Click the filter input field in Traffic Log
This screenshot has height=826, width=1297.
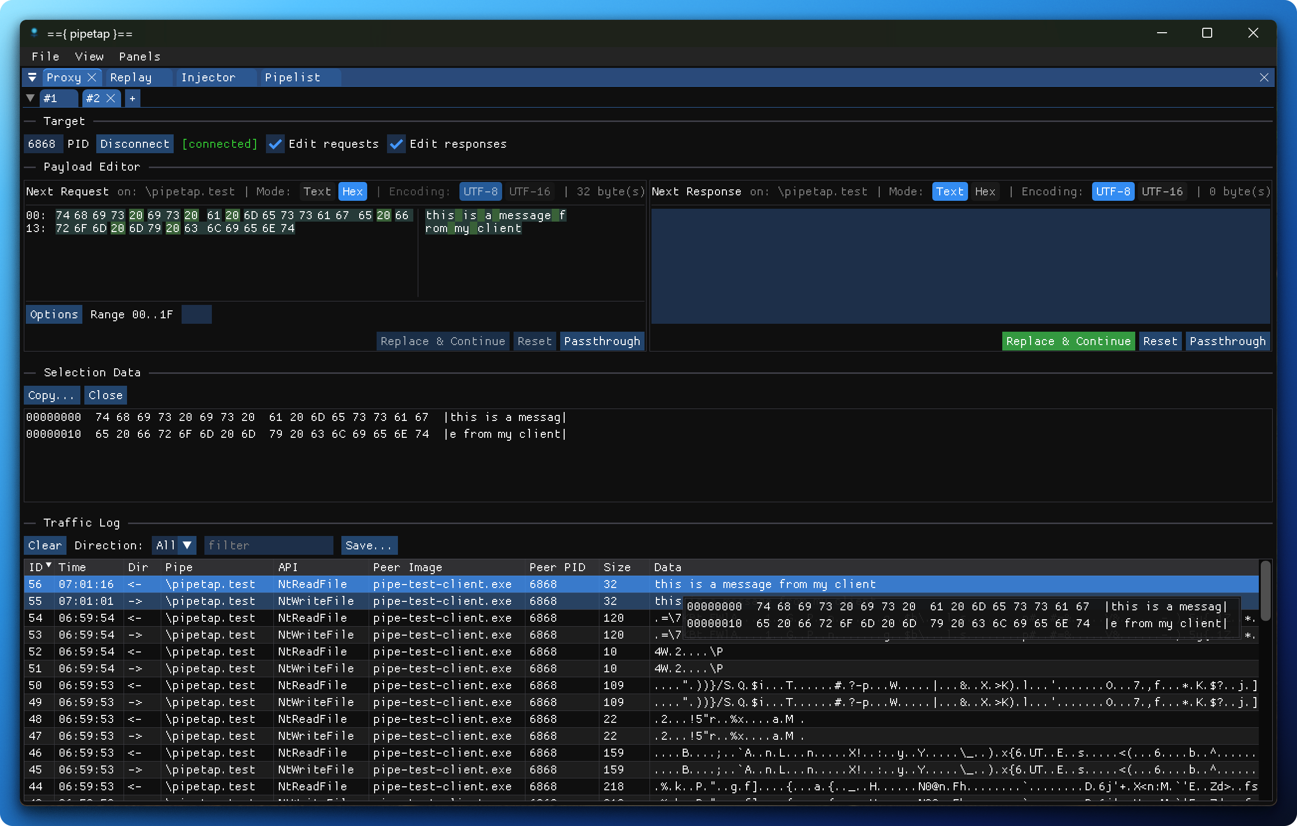click(x=268, y=545)
